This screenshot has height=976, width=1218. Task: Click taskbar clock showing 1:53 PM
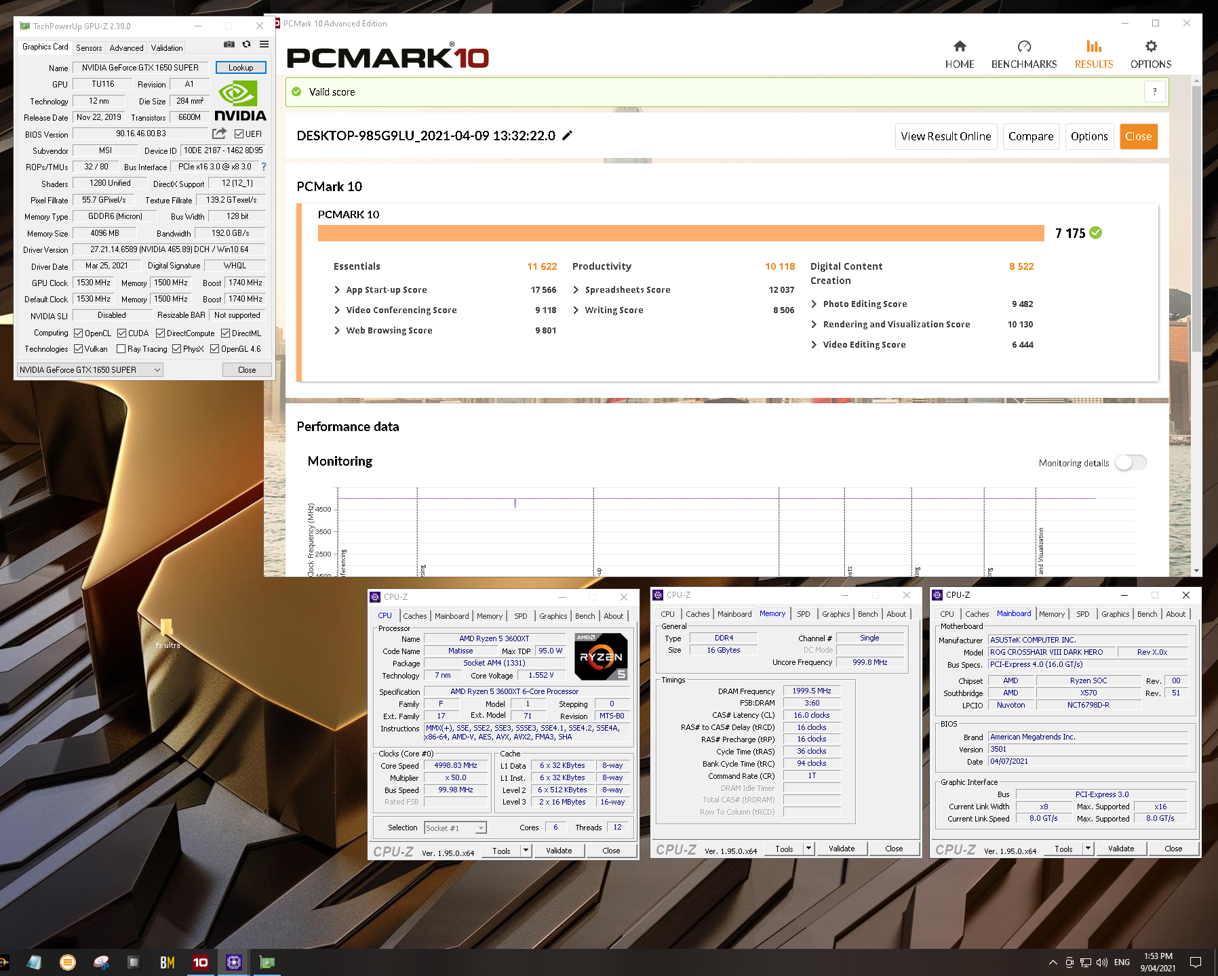coord(1158,962)
